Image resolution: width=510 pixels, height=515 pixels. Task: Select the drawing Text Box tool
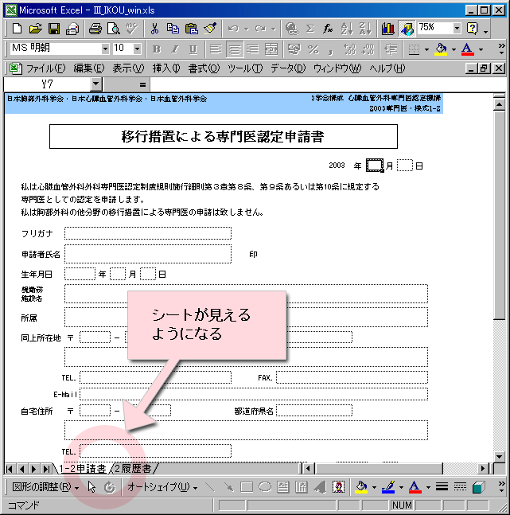(x=282, y=487)
